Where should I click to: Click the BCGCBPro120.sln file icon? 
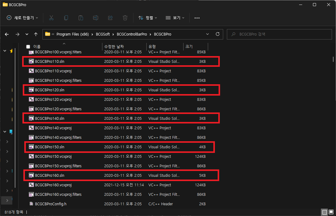[x=31, y=90]
